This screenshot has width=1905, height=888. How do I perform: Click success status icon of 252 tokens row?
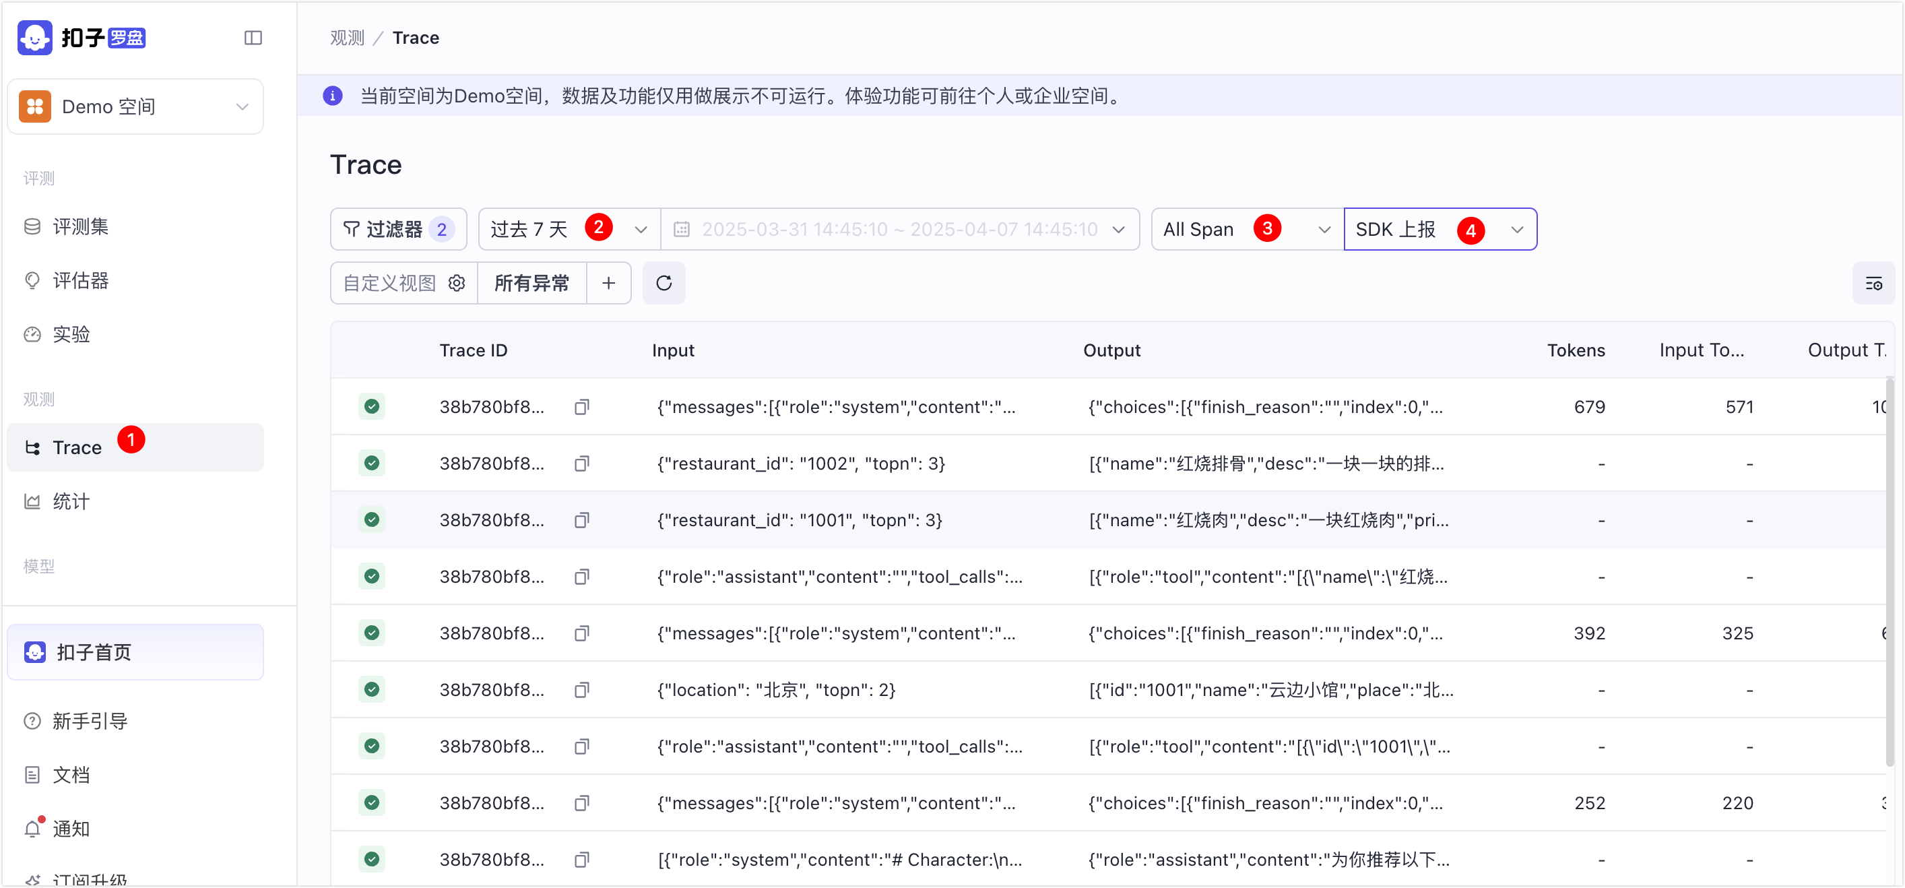(372, 802)
